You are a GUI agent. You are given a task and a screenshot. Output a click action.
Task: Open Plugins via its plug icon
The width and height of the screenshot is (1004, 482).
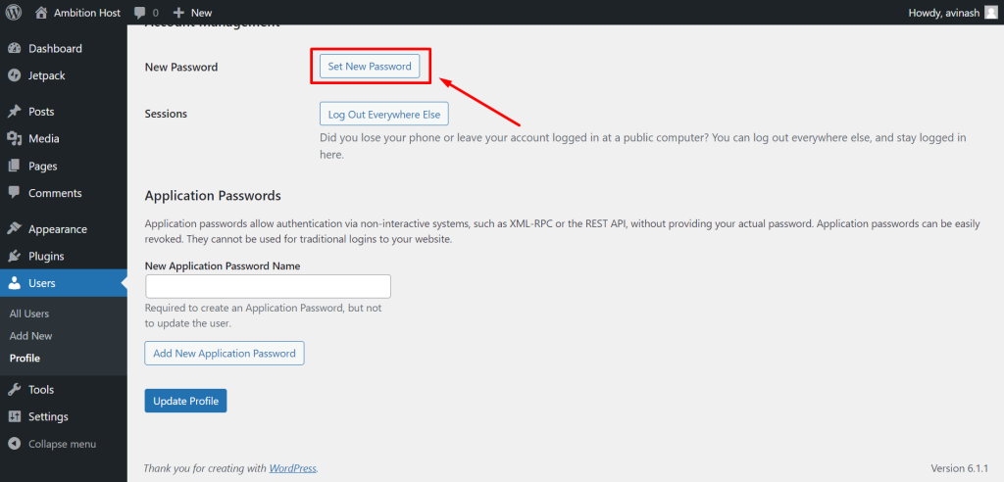14,256
